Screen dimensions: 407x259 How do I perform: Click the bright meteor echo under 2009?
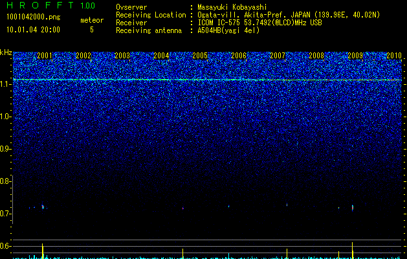click(x=353, y=208)
